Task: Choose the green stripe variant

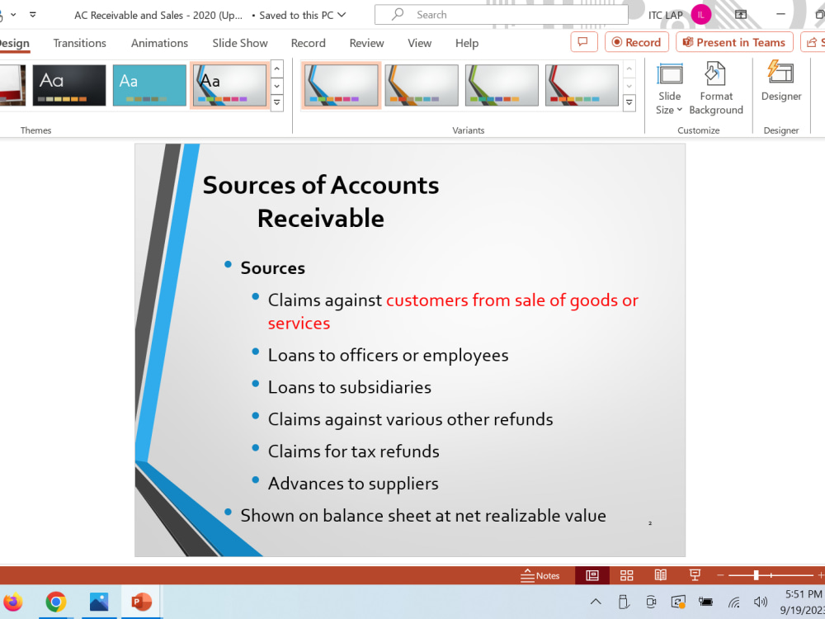Action: point(502,85)
